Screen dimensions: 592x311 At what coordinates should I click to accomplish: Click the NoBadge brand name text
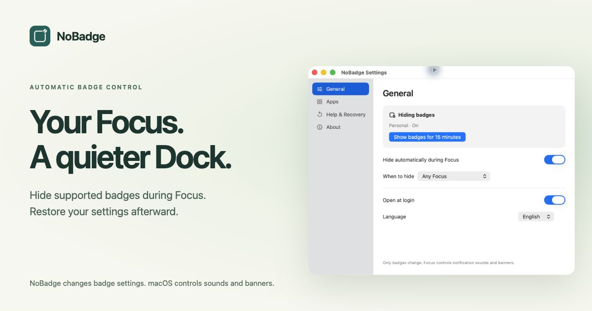(81, 37)
